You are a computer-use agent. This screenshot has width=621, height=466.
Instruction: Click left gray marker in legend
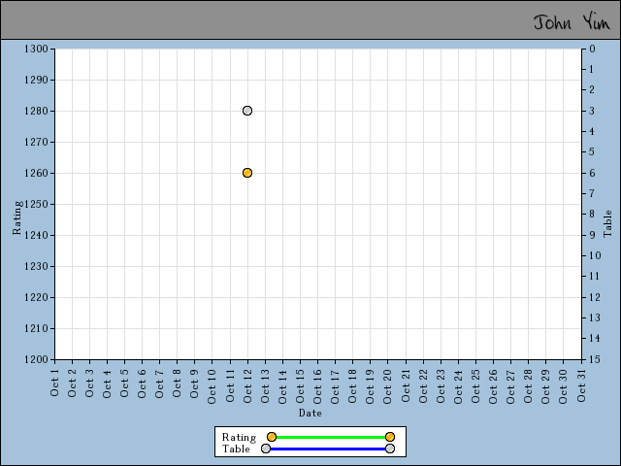(266, 449)
